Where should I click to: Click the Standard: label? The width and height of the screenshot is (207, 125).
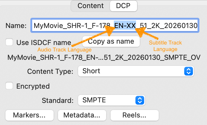57,101
